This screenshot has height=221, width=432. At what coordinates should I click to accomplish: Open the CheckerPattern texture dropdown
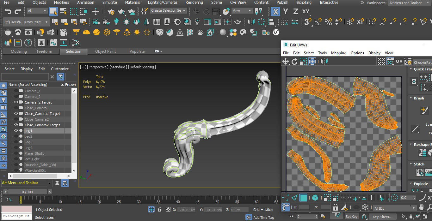(x=422, y=63)
